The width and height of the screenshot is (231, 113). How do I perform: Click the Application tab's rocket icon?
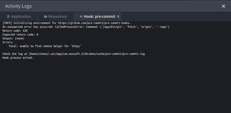coord(8,16)
